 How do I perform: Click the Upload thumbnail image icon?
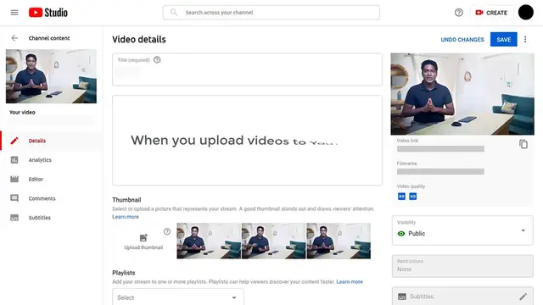coord(143,238)
